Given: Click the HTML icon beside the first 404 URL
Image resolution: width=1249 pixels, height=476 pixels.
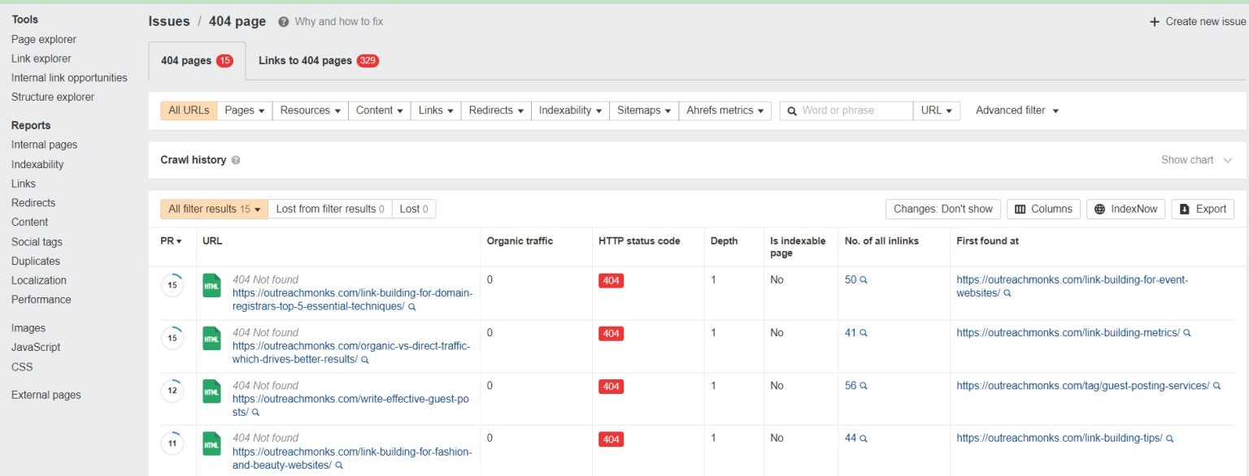Looking at the screenshot, I should click(x=211, y=286).
